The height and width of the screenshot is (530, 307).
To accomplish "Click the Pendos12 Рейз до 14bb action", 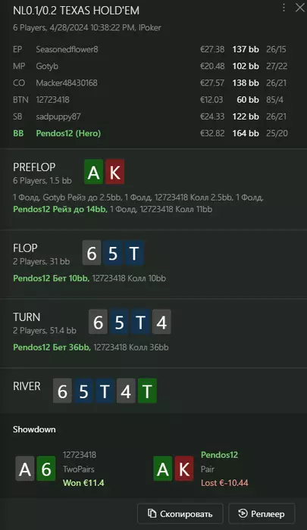I will pyautogui.click(x=60, y=209).
